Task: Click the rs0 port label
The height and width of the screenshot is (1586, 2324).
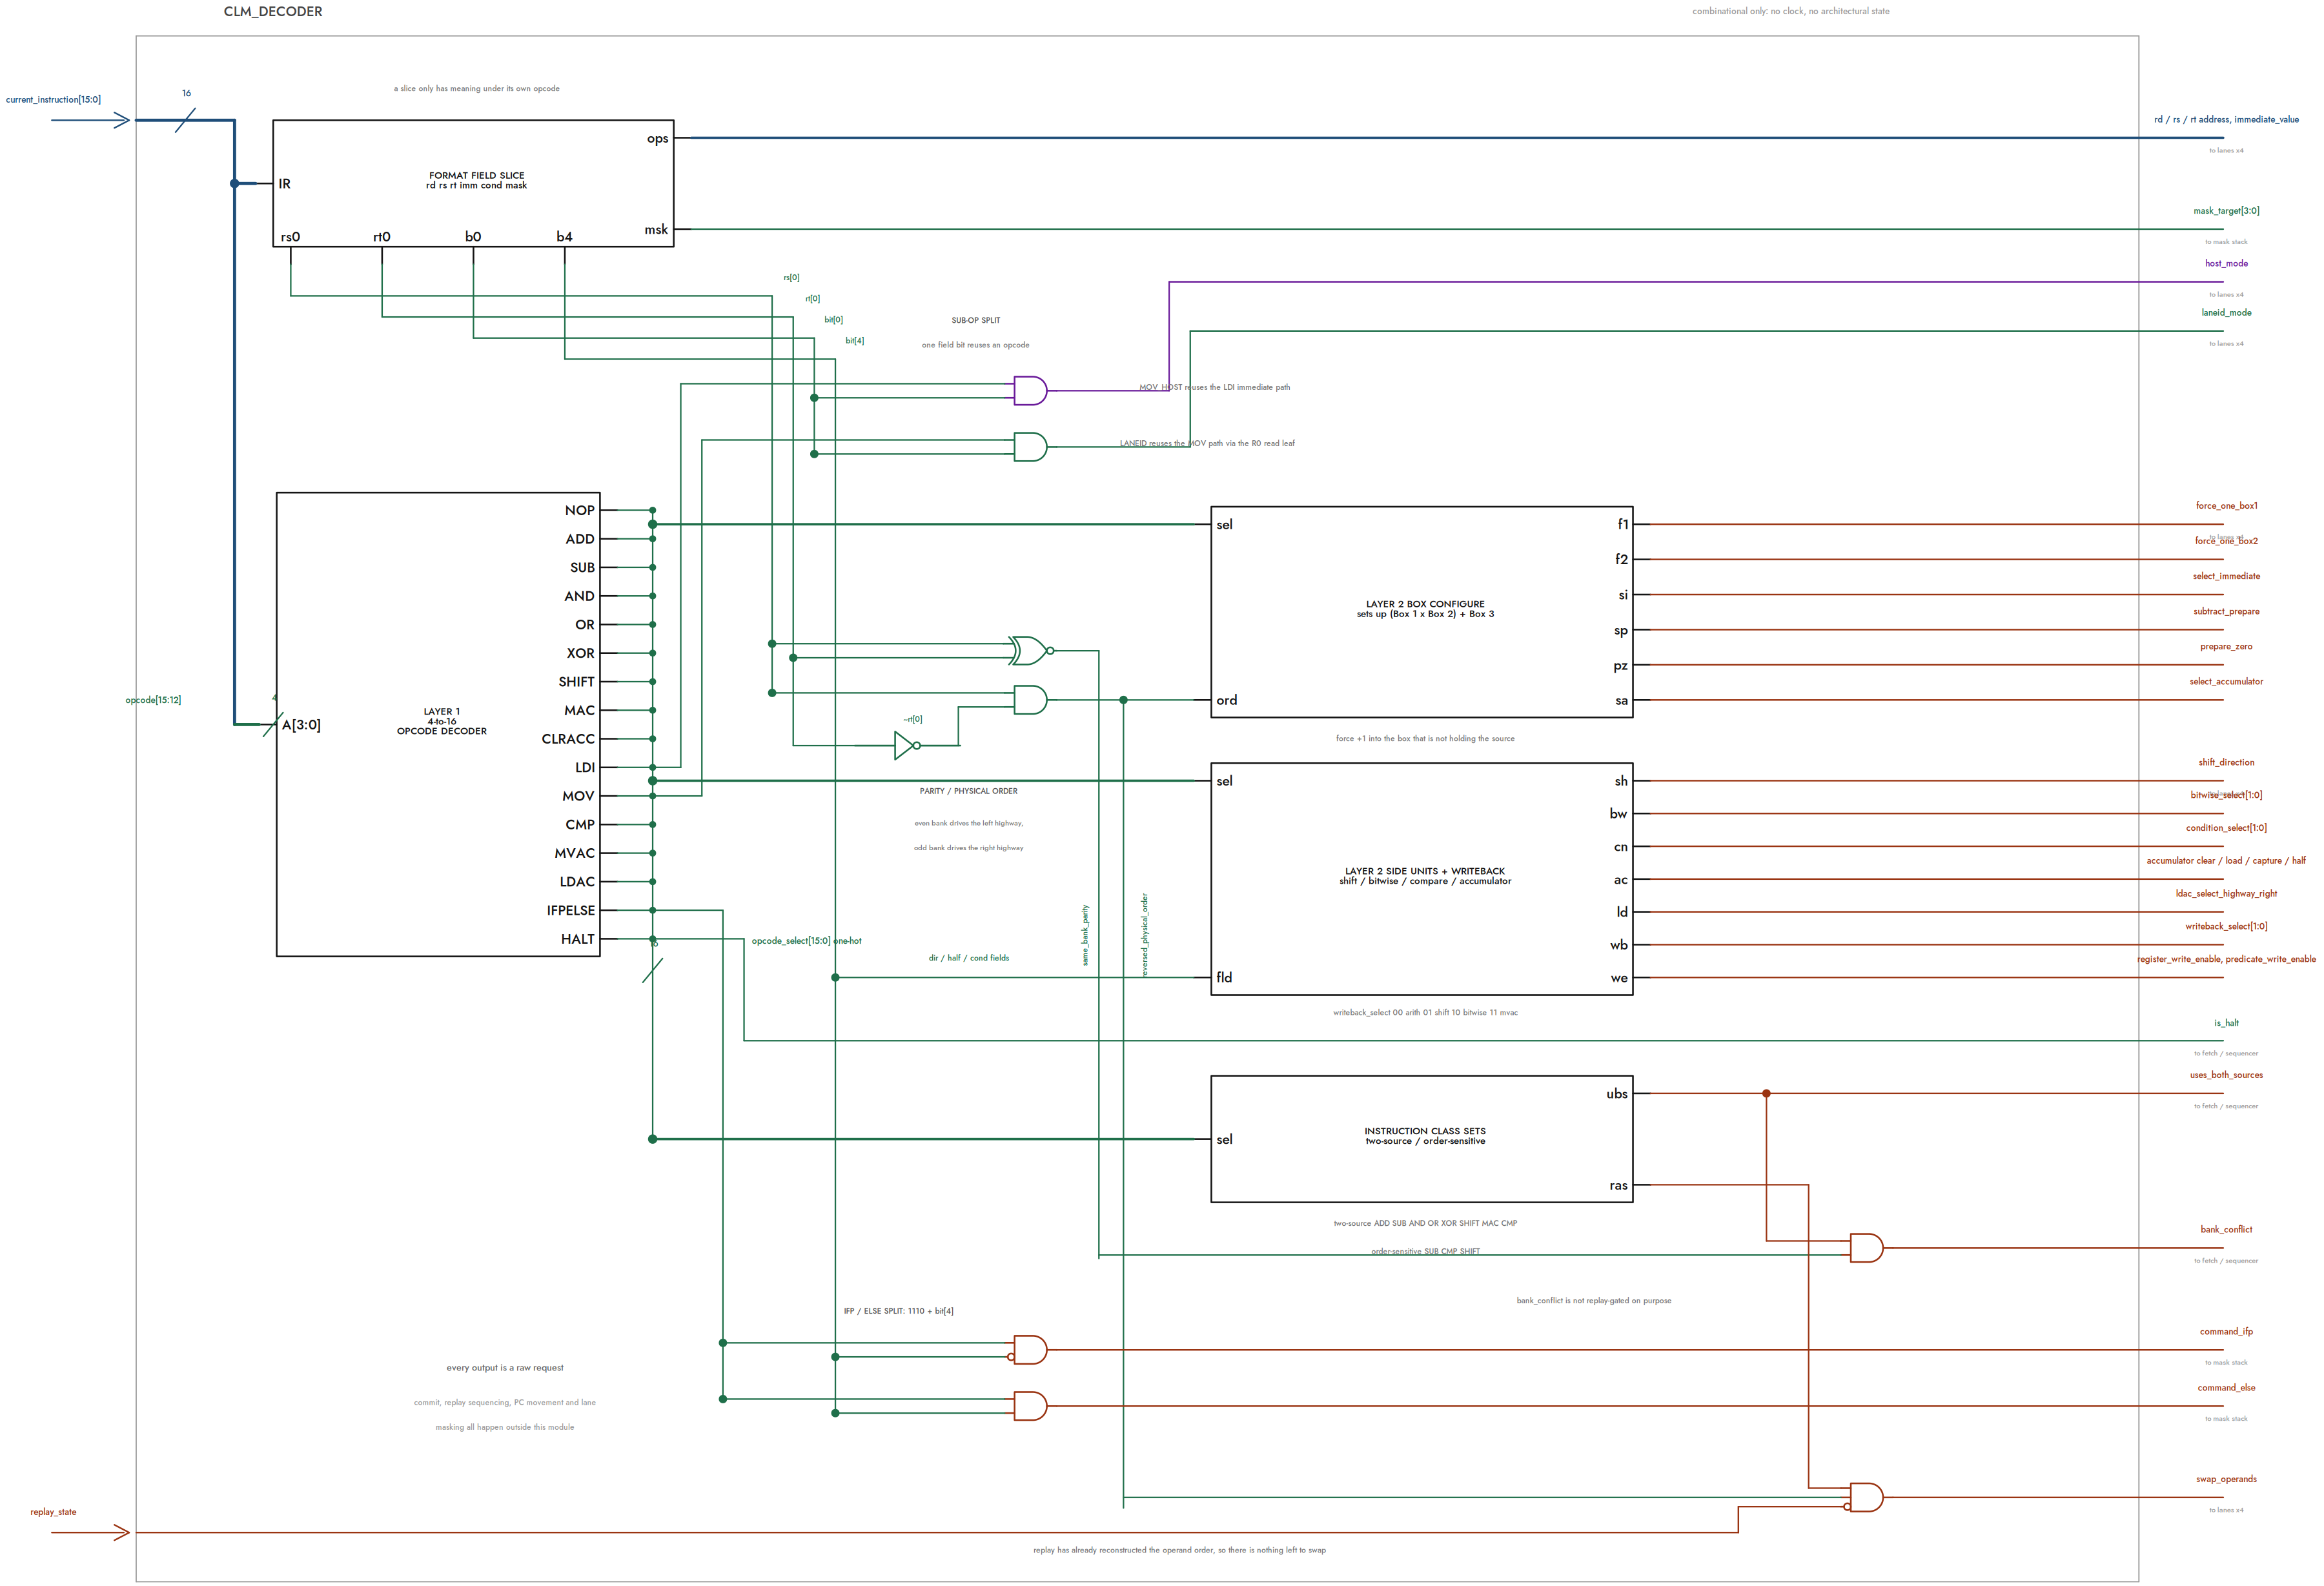Action: [290, 237]
